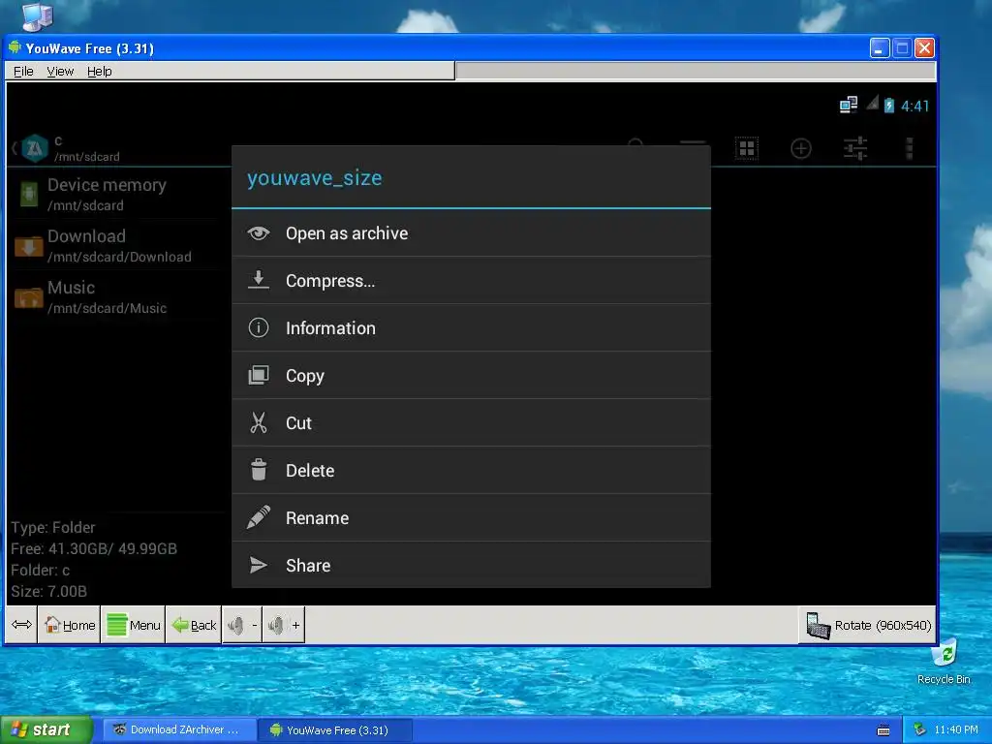Image resolution: width=992 pixels, height=744 pixels.
Task: Choose Open as archive in context menu
Action: point(471,233)
